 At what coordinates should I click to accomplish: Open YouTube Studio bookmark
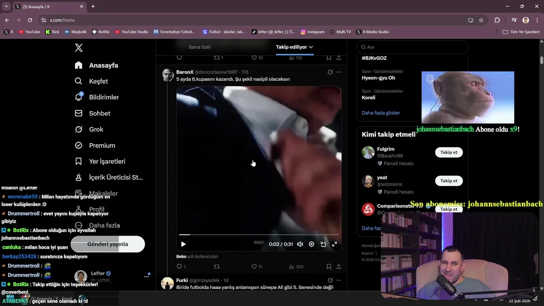coord(132,32)
